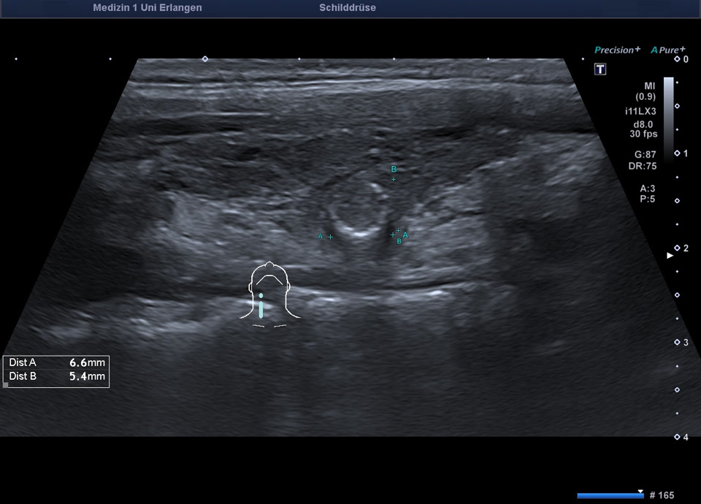Click the T indicator icon
Image resolution: width=701 pixels, height=504 pixels.
[600, 69]
